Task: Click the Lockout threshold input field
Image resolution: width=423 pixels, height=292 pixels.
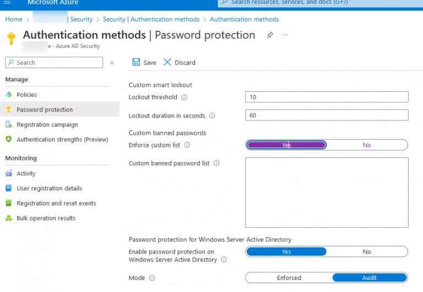Action: (x=327, y=97)
